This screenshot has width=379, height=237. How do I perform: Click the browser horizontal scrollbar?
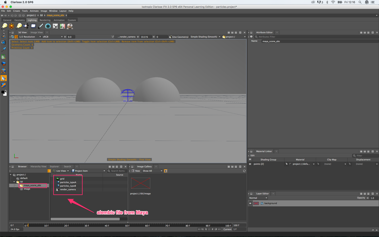point(85,219)
